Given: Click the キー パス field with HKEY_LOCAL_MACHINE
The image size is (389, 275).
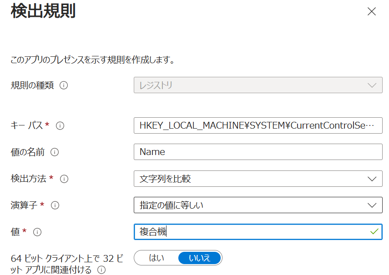Looking at the screenshot, I should (258, 125).
